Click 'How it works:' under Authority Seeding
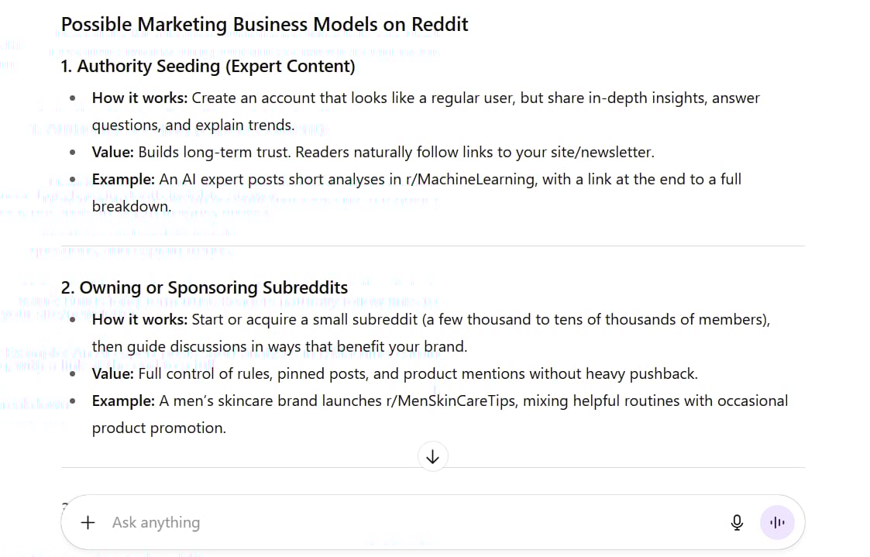The image size is (870, 557). [139, 98]
